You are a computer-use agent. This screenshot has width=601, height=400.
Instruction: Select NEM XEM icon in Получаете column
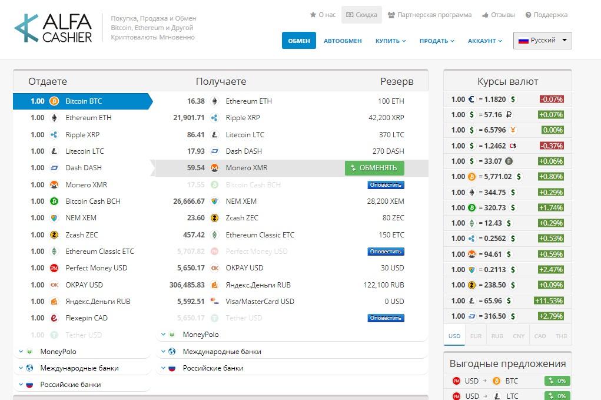coord(215,201)
